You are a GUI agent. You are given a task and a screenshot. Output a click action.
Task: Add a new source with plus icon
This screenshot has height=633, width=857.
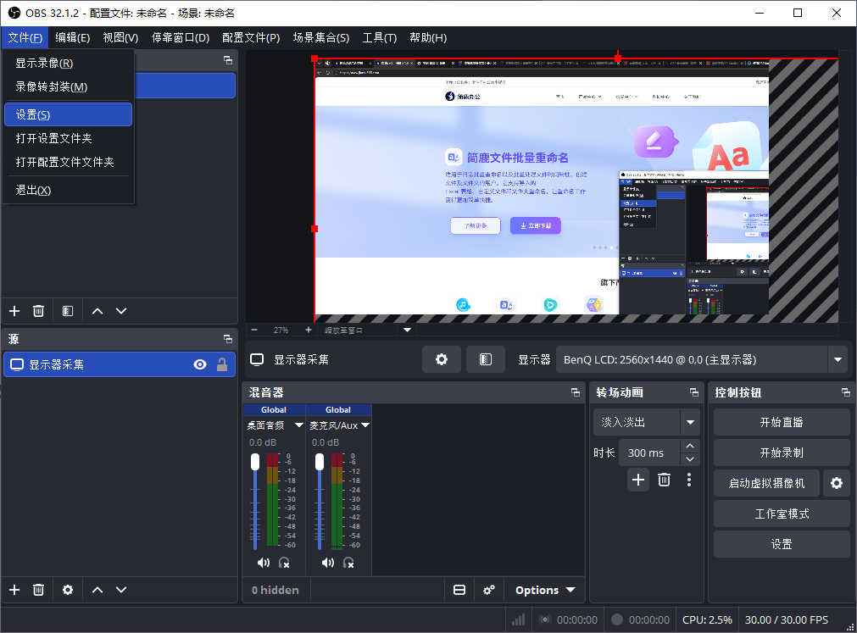[x=14, y=590]
